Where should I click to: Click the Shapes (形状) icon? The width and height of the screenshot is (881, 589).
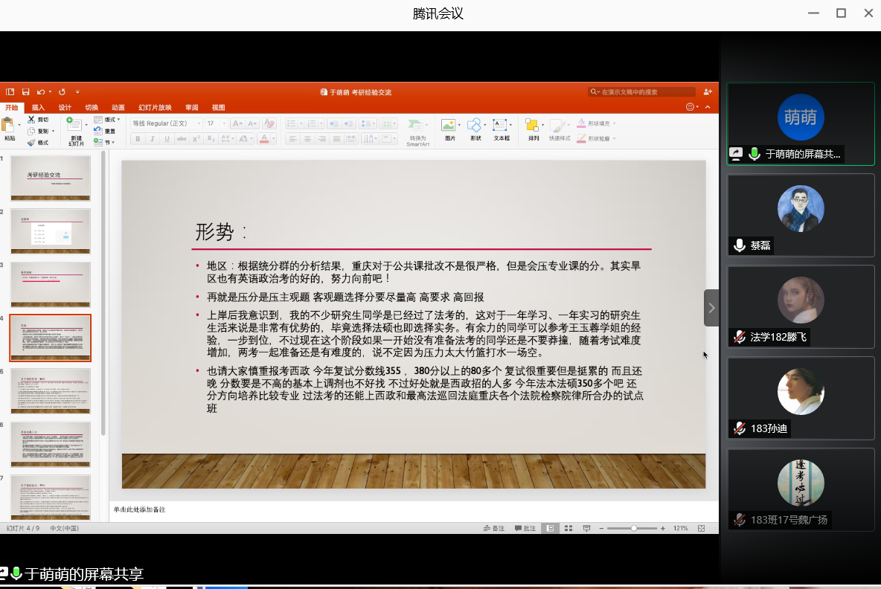click(475, 125)
